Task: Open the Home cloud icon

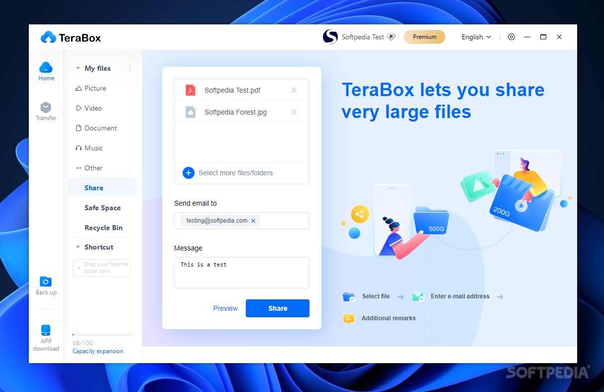Action: point(46,67)
